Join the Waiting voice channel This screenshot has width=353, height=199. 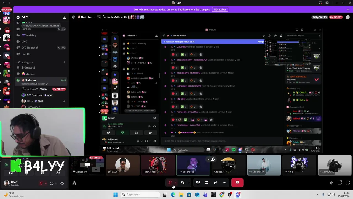pos(41,35)
